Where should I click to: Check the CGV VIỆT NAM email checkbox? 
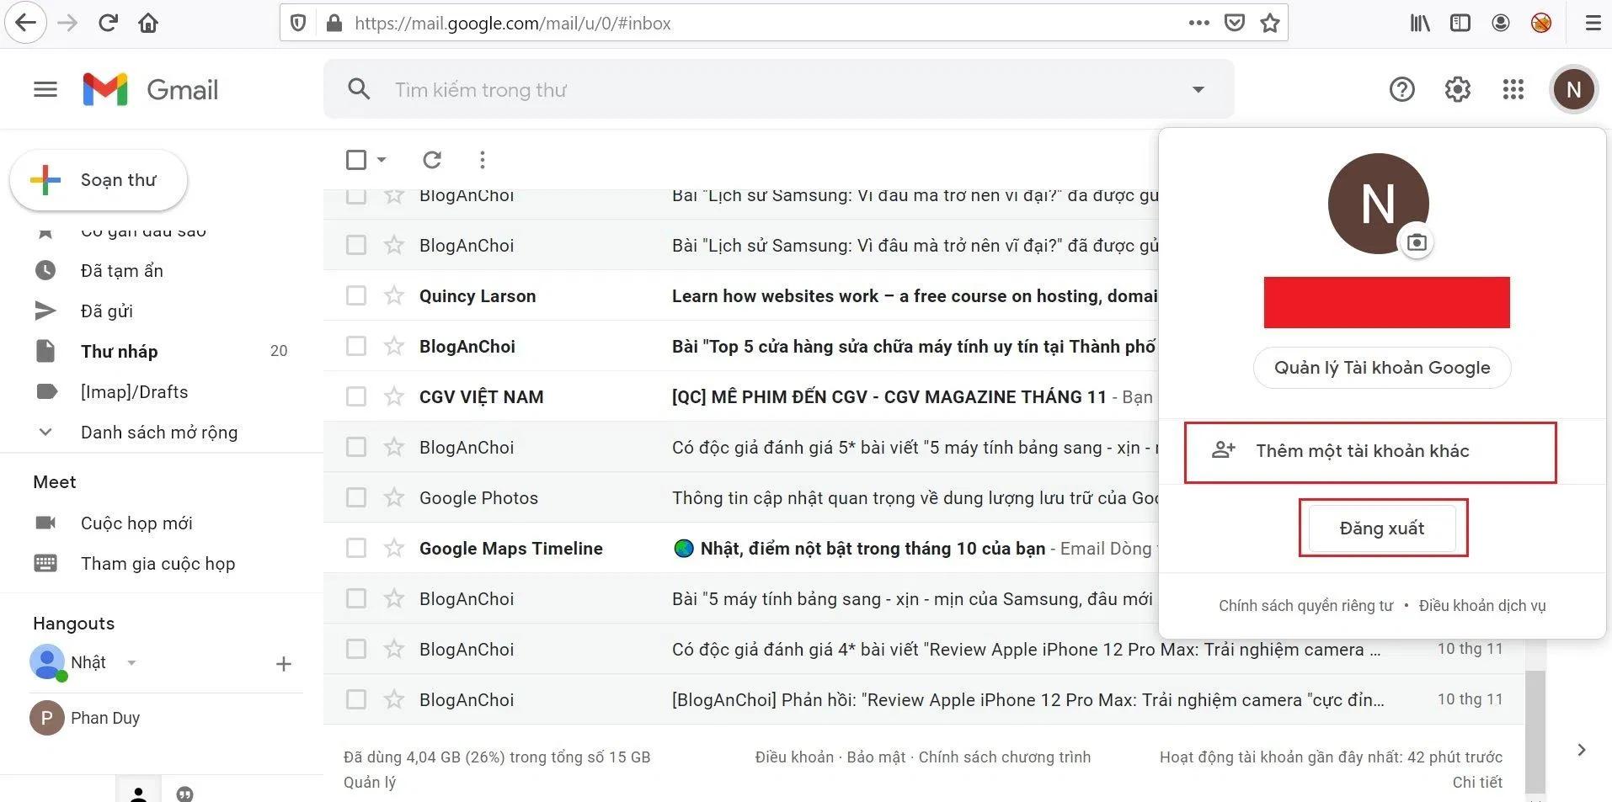356,396
